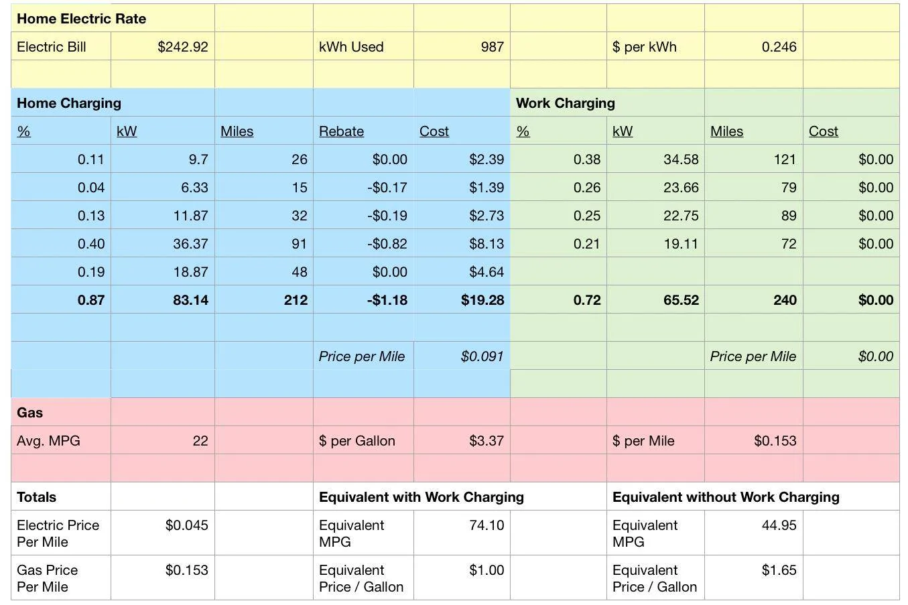The width and height of the screenshot is (908, 605).
Task: Click the kWh Used value 987
Action: pos(462,47)
